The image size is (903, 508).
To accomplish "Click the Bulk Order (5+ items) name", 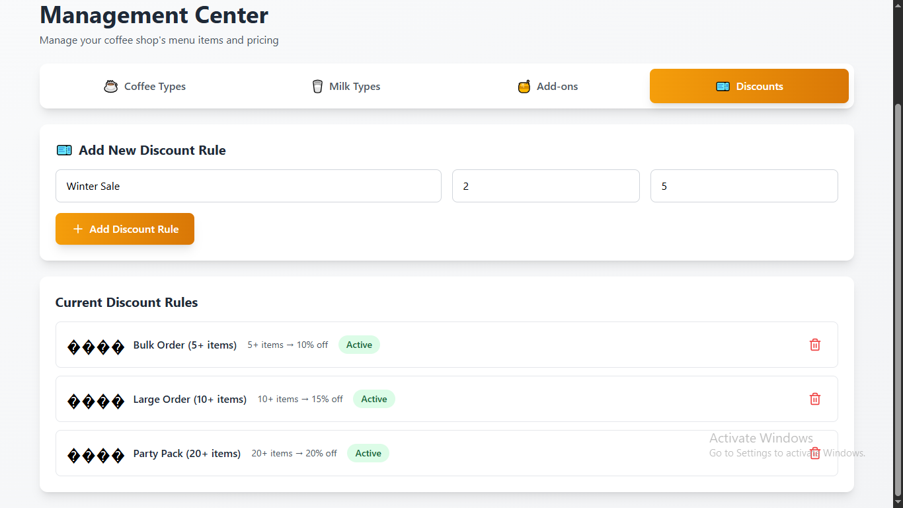I will coord(185,345).
